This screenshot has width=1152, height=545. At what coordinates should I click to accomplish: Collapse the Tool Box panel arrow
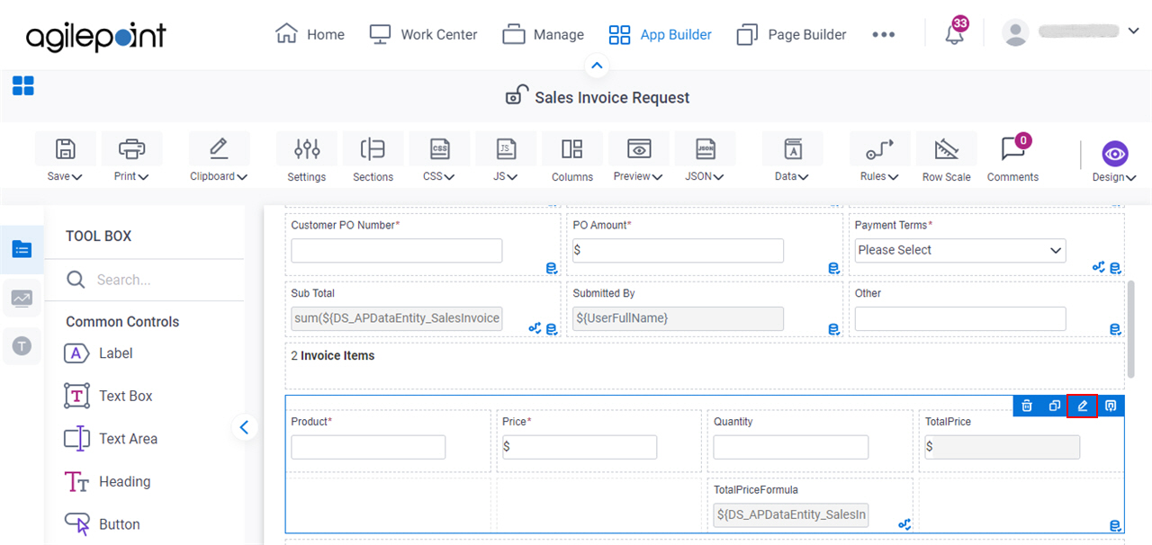pyautogui.click(x=244, y=427)
